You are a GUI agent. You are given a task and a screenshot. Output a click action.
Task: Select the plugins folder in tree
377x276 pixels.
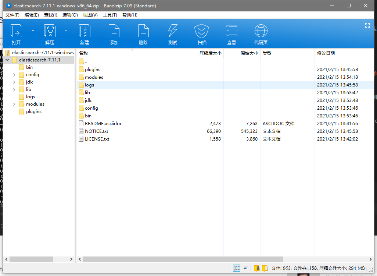pyautogui.click(x=30, y=111)
